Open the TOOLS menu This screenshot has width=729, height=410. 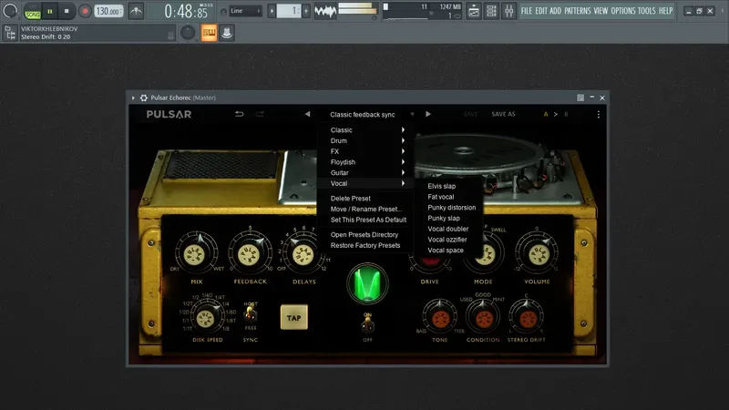click(647, 11)
